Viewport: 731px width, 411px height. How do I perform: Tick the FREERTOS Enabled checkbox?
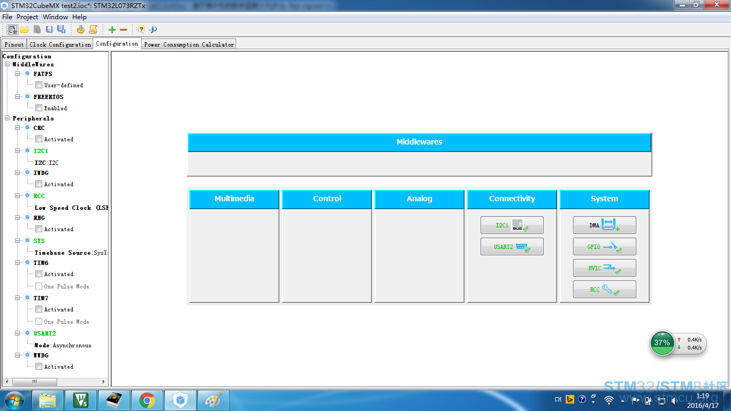click(x=39, y=108)
